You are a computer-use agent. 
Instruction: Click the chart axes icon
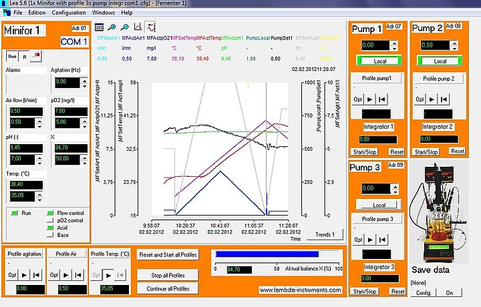tap(138, 27)
